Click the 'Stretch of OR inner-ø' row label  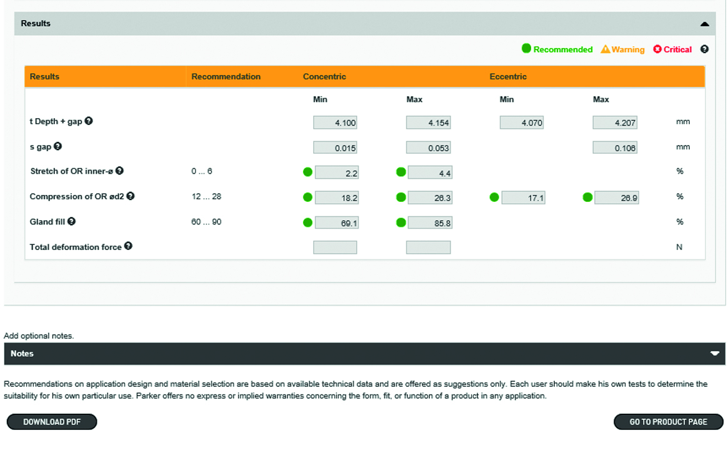pyautogui.click(x=72, y=171)
